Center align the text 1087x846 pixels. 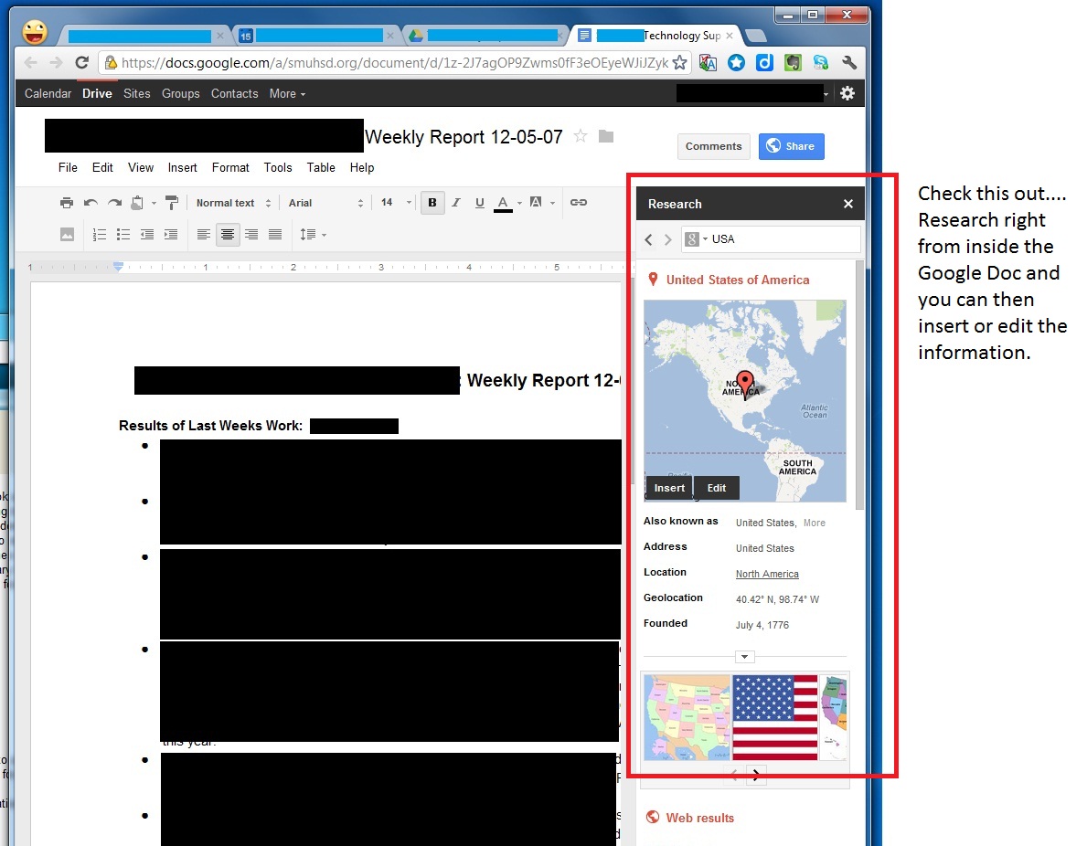click(228, 235)
